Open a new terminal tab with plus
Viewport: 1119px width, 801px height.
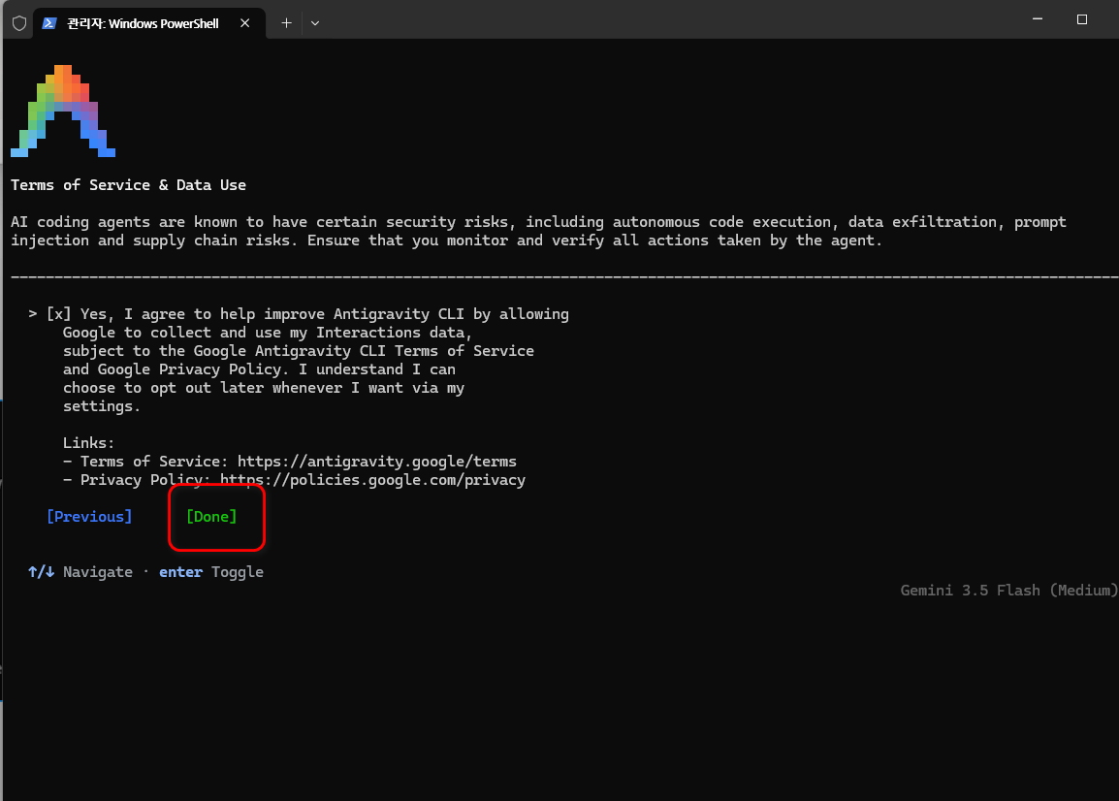pyautogui.click(x=286, y=23)
